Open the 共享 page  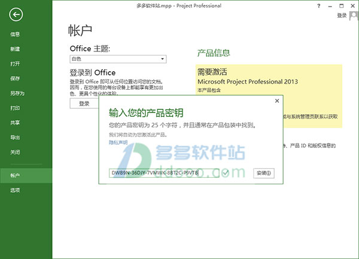tap(15, 123)
